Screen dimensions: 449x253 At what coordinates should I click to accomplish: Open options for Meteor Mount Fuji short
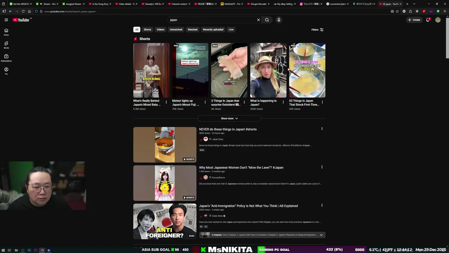coord(205,102)
